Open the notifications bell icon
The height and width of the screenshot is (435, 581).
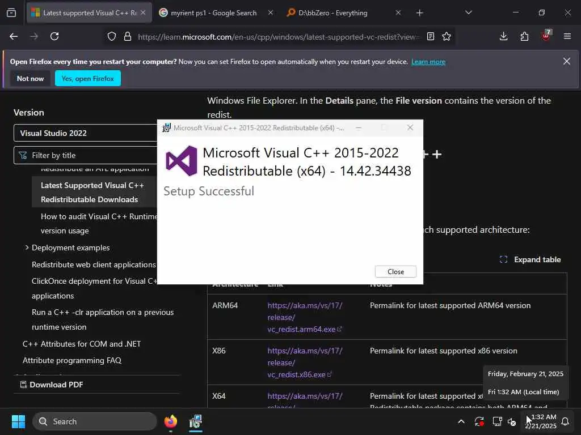click(x=565, y=421)
